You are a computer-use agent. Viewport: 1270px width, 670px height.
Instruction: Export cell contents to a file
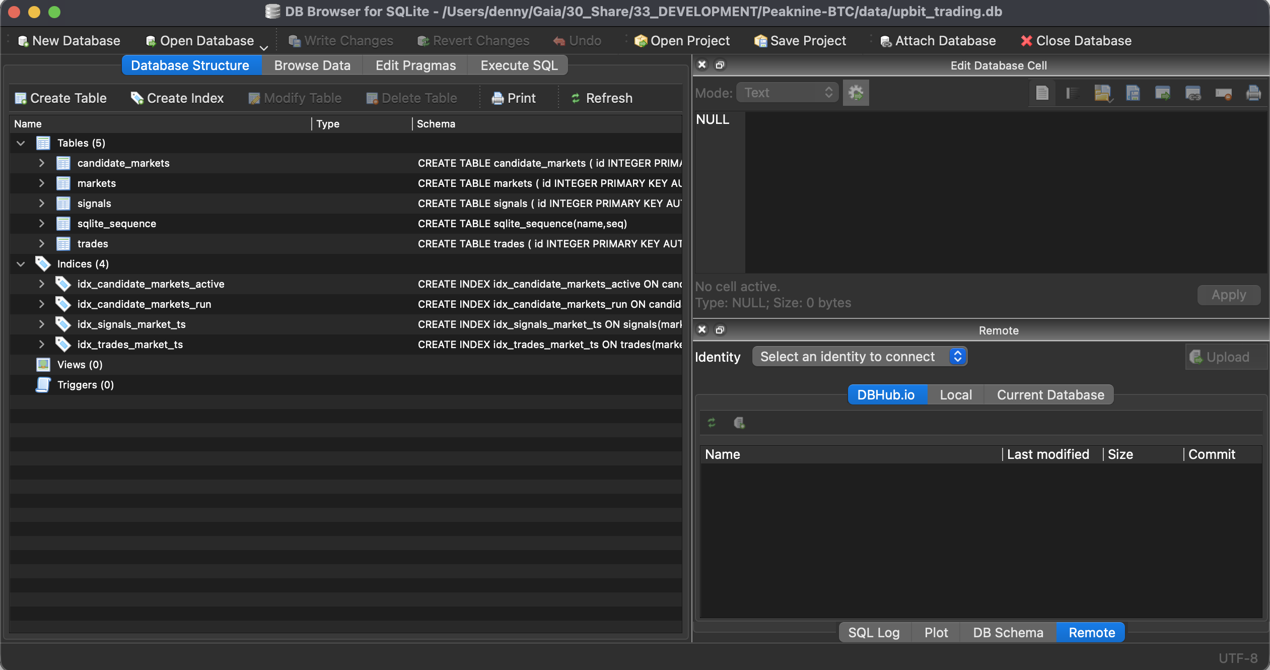pyautogui.click(x=1133, y=93)
